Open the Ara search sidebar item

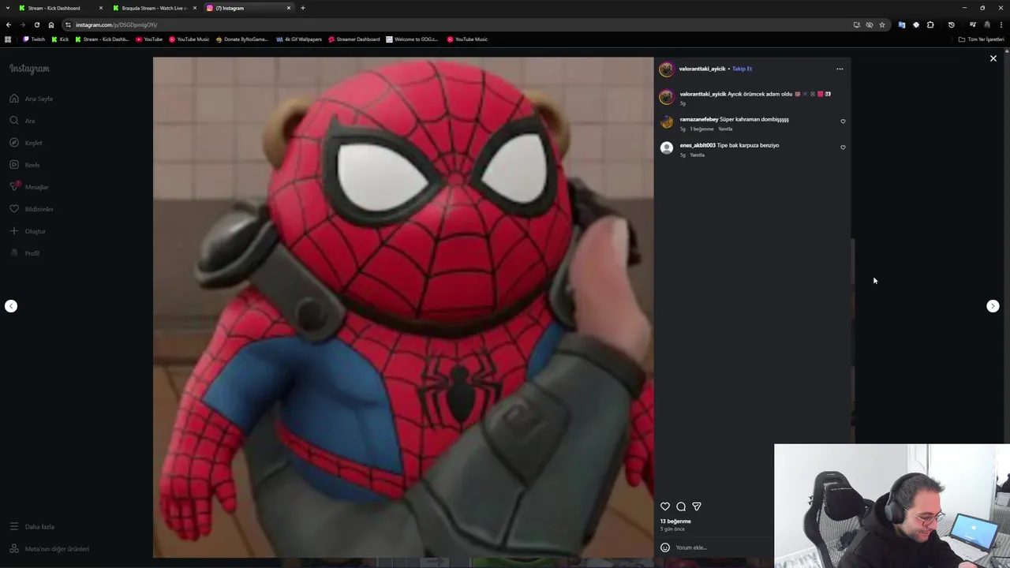point(23,121)
